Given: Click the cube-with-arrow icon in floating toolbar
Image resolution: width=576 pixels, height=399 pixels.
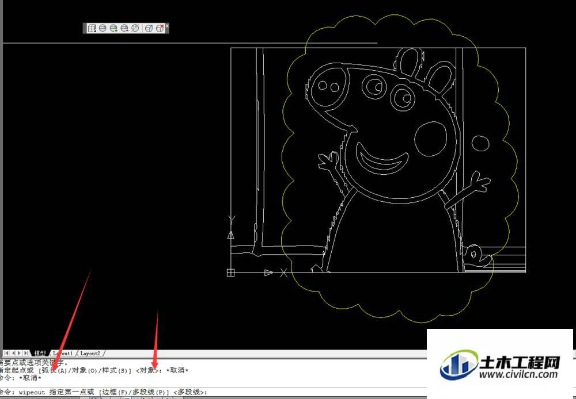Looking at the screenshot, I should 149,28.
